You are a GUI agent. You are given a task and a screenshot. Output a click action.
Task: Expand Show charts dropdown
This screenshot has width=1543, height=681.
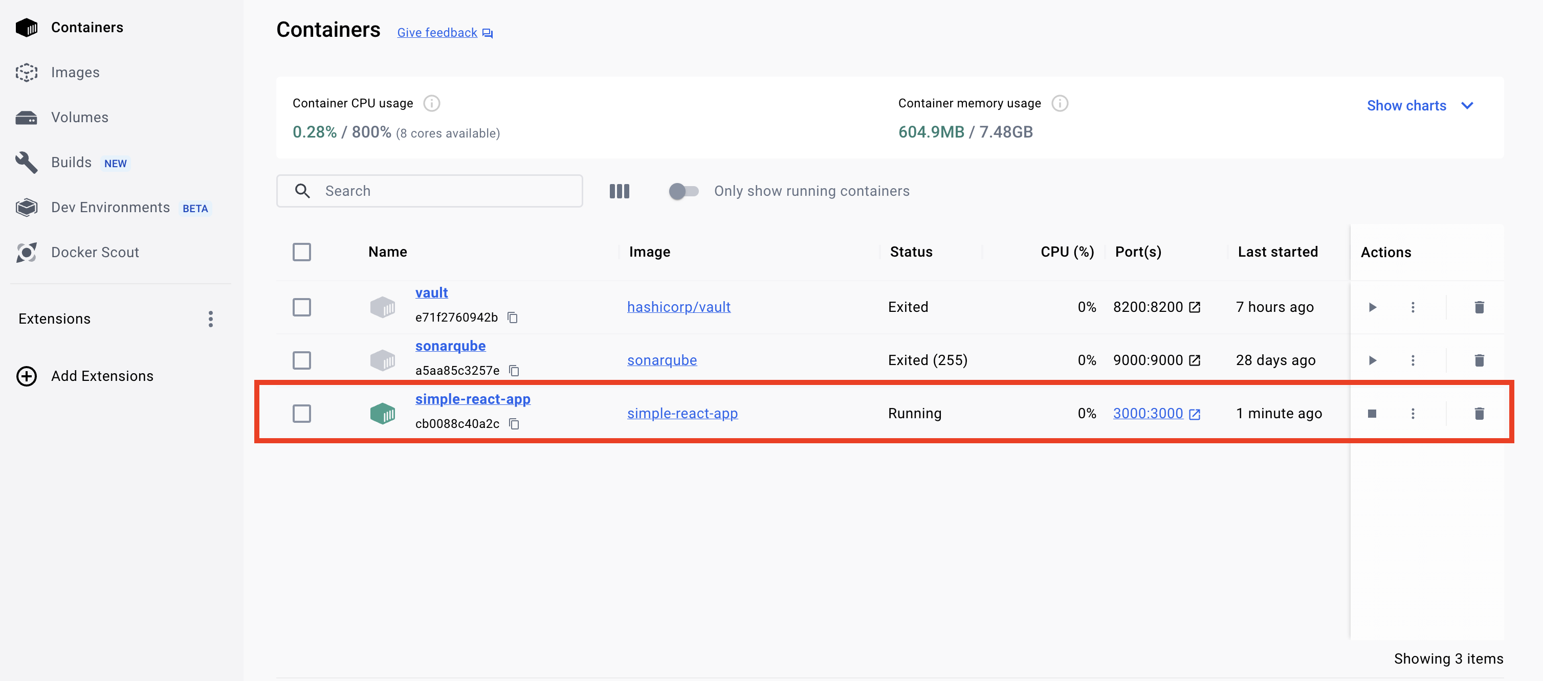[x=1419, y=105]
